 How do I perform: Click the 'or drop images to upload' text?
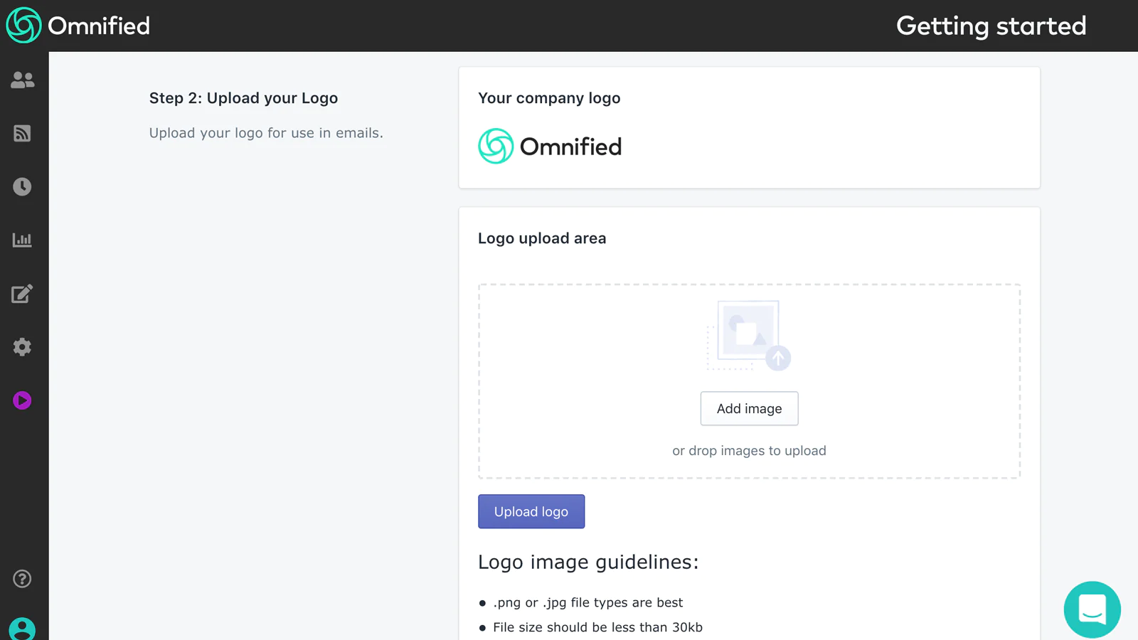point(749,451)
